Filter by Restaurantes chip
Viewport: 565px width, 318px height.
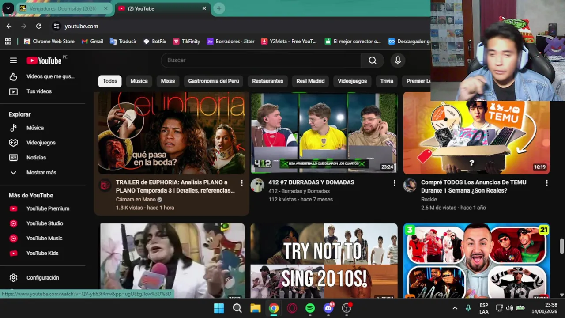(x=267, y=81)
